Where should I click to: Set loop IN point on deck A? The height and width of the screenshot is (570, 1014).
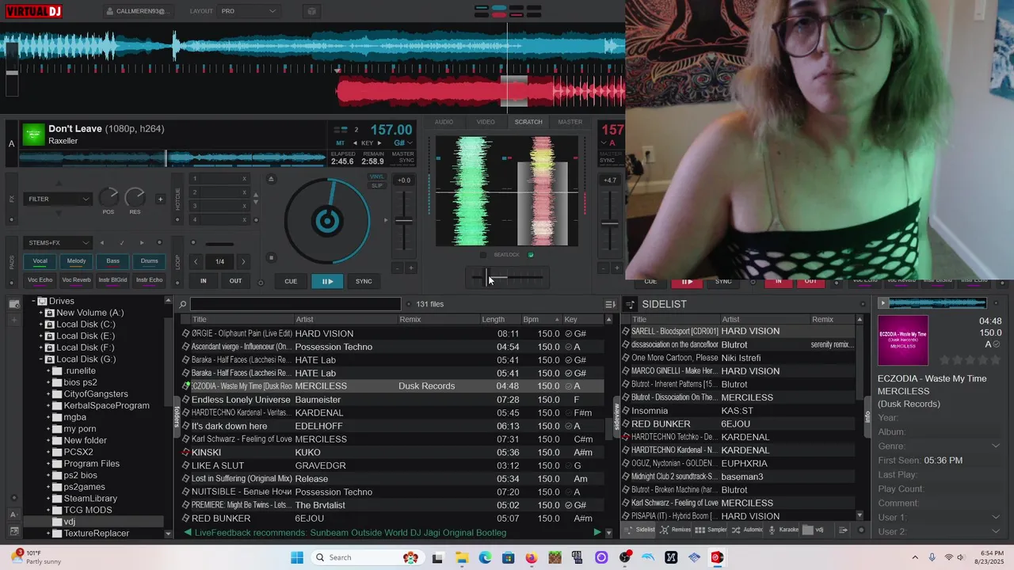pyautogui.click(x=204, y=280)
